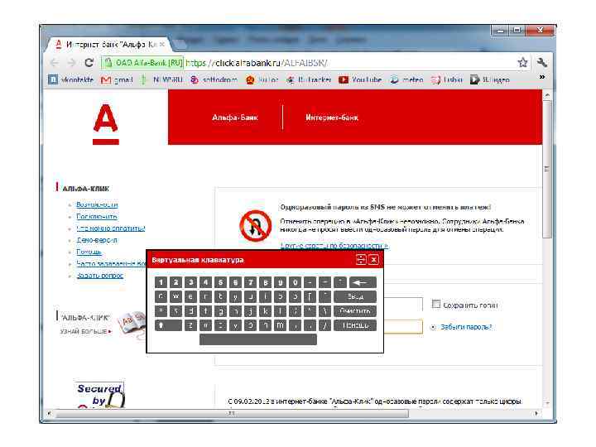Click the Secured by badge
This screenshot has height=447, width=596.
tap(99, 396)
